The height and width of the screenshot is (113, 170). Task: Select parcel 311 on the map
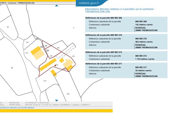pyautogui.click(x=27, y=42)
